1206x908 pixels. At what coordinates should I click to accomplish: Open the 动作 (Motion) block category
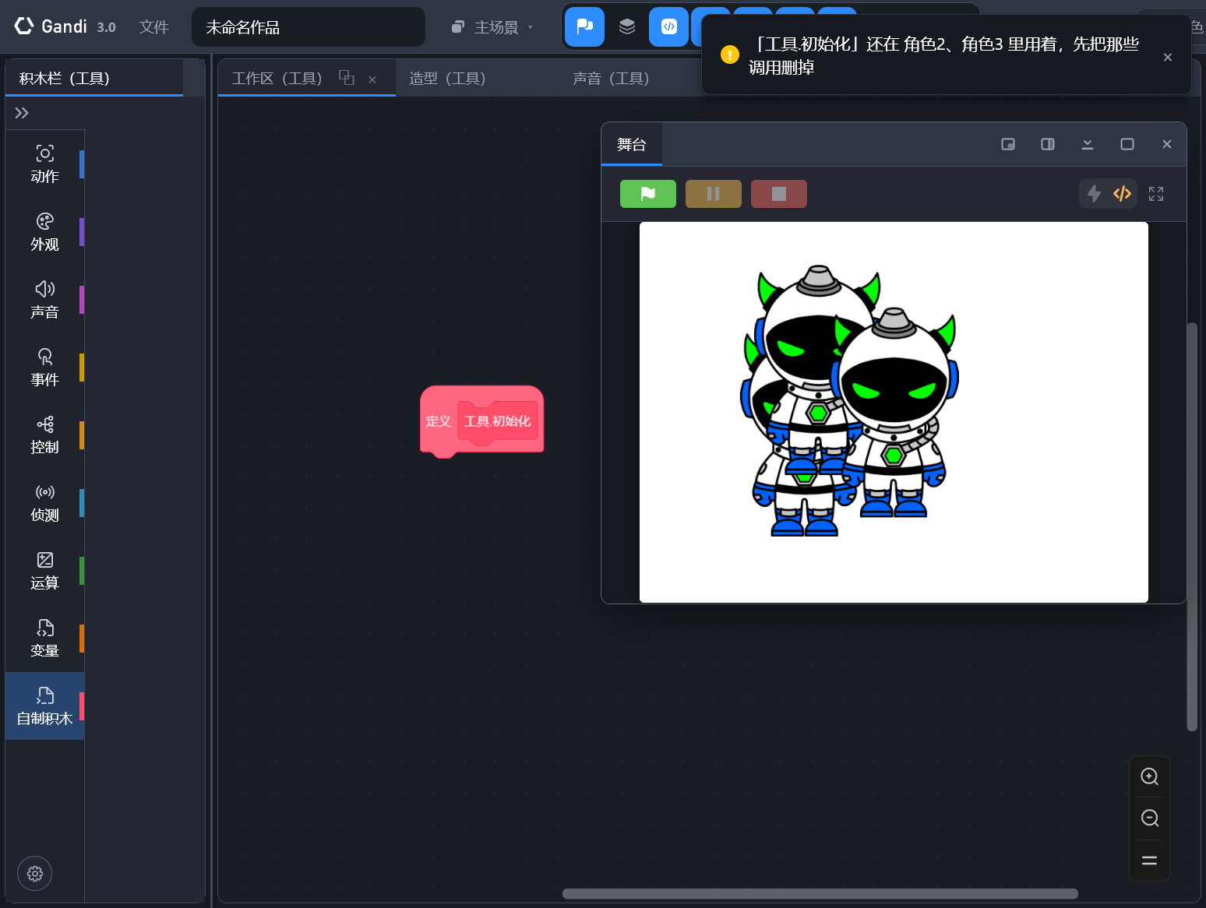(x=44, y=164)
